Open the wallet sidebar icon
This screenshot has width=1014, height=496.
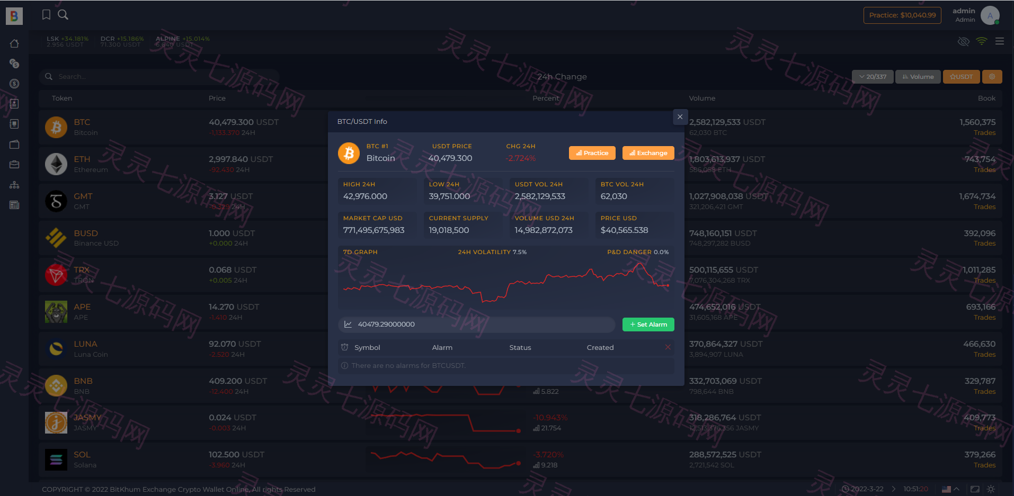14,145
